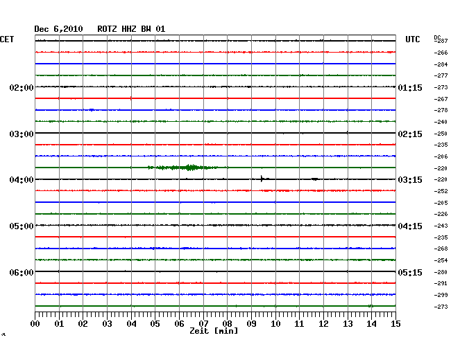The image size is (451, 342).
Task: Click the DC value -226
Action: coord(441,214)
